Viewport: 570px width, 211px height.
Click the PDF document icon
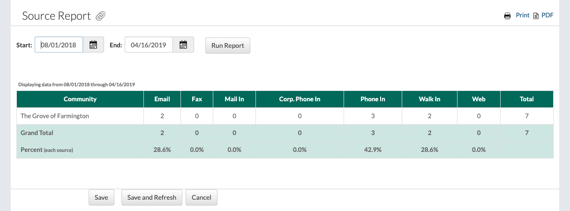536,16
